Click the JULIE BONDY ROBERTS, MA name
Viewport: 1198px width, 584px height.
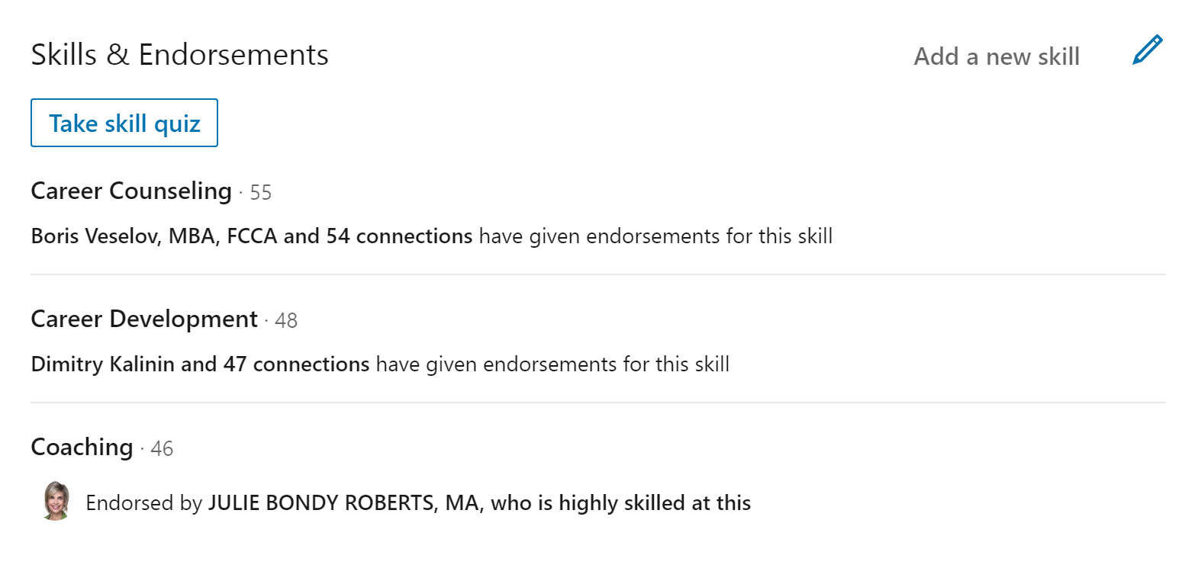pos(344,503)
